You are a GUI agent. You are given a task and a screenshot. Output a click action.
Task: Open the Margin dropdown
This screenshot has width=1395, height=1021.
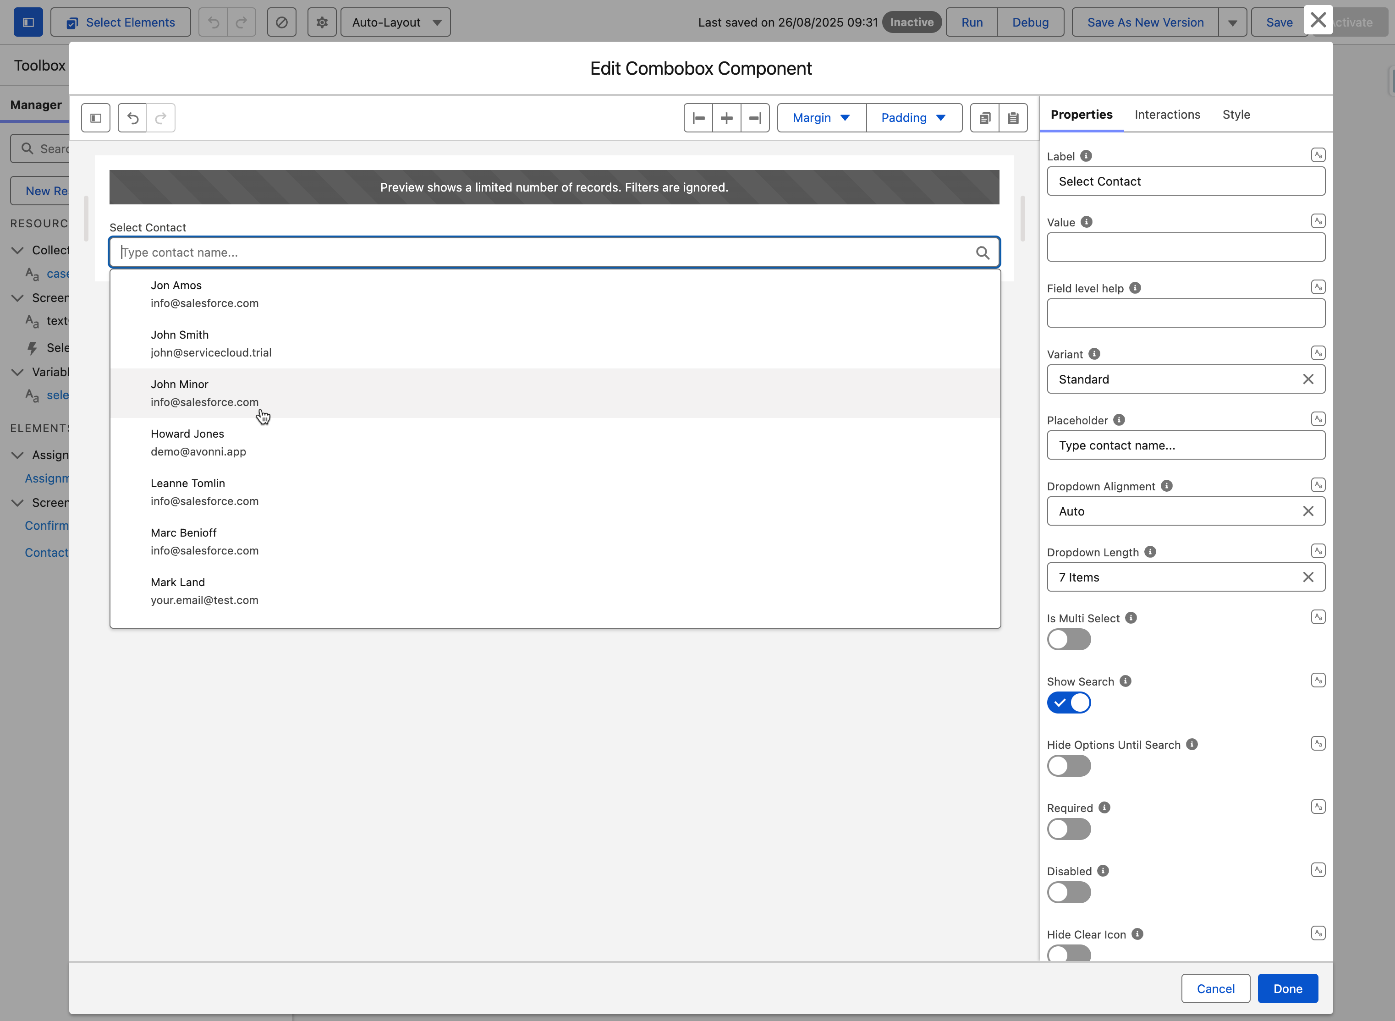point(821,118)
